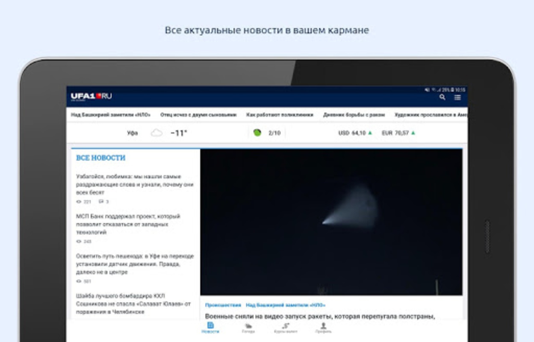Image resolution: width=534 pixels, height=342 pixels.
Task: Tap the green traffic indicator icon
Action: (x=257, y=133)
